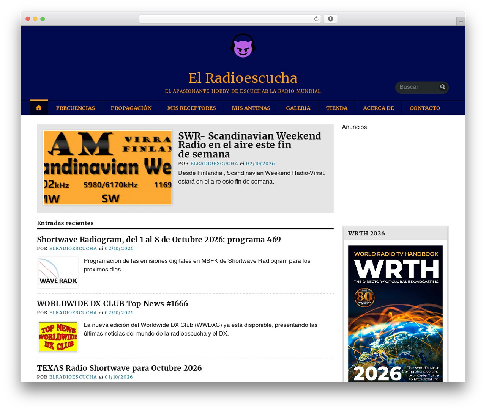This screenshot has width=486, height=411.
Task: Click the El Radioescucha site title
Action: (x=243, y=78)
